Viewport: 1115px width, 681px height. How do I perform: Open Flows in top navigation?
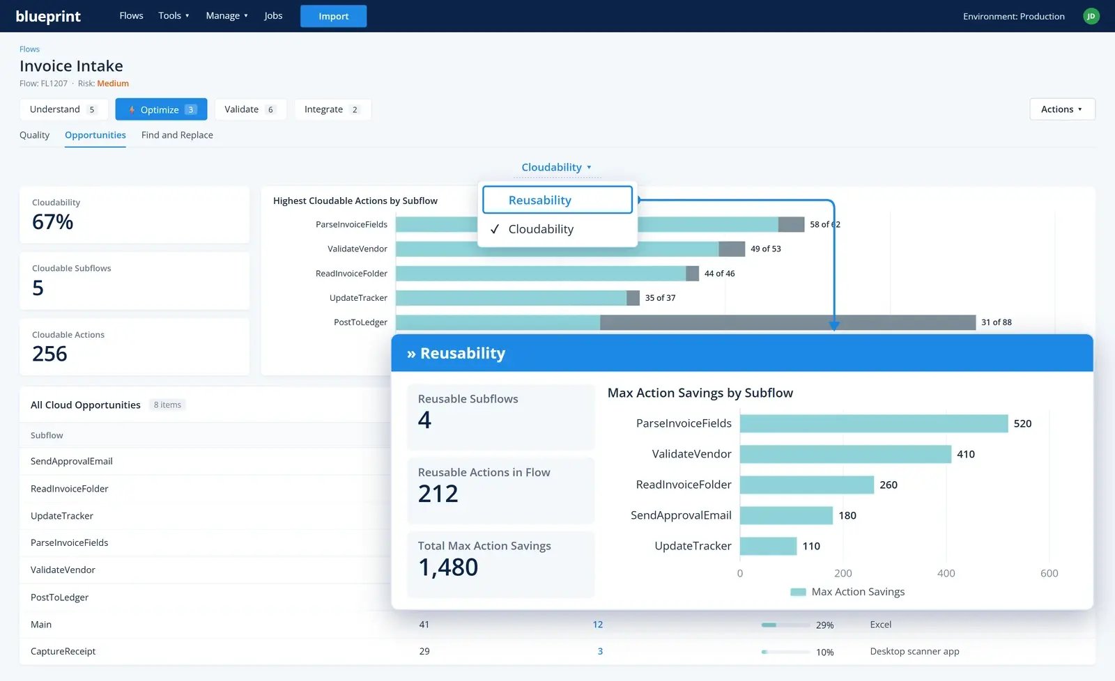[x=131, y=15]
